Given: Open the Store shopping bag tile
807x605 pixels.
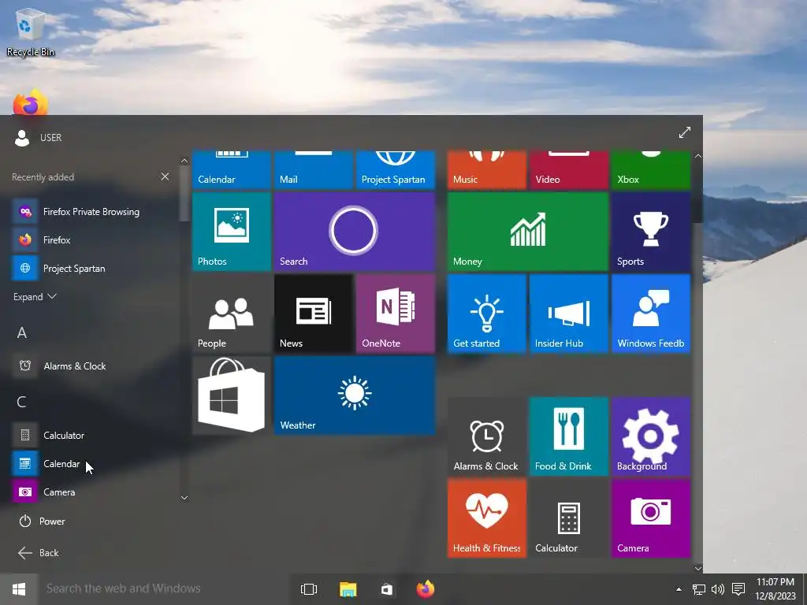Looking at the screenshot, I should pos(231,395).
